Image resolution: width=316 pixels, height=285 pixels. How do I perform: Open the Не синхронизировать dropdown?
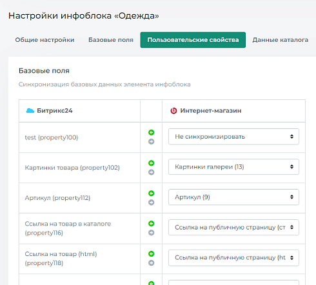click(x=233, y=137)
